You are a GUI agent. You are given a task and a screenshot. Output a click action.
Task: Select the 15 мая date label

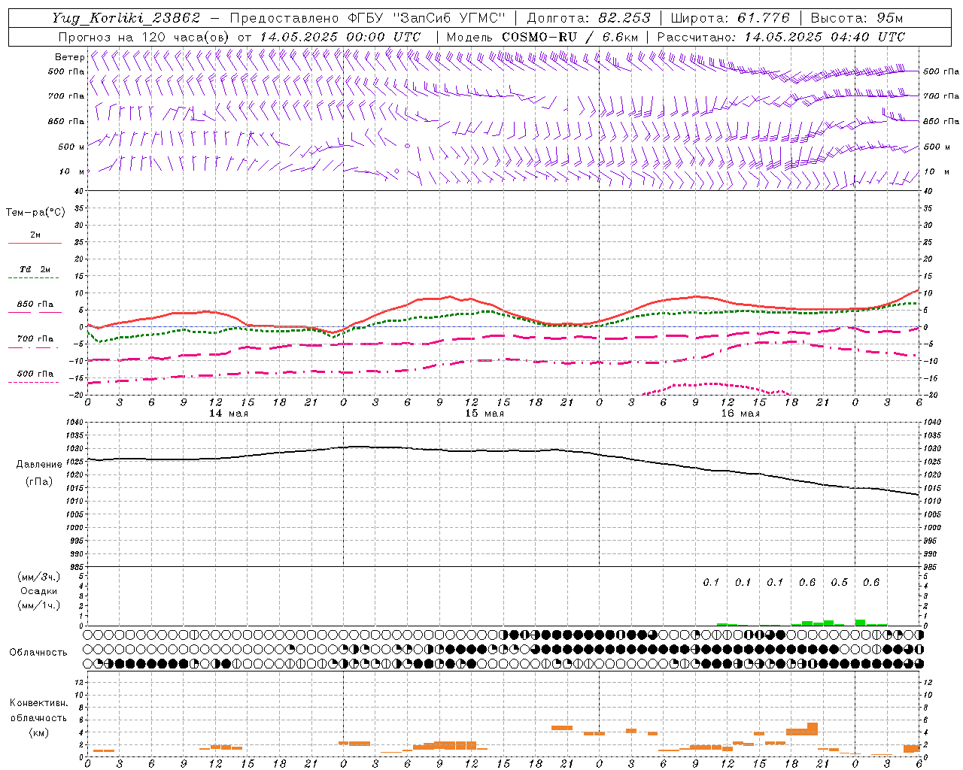click(484, 414)
